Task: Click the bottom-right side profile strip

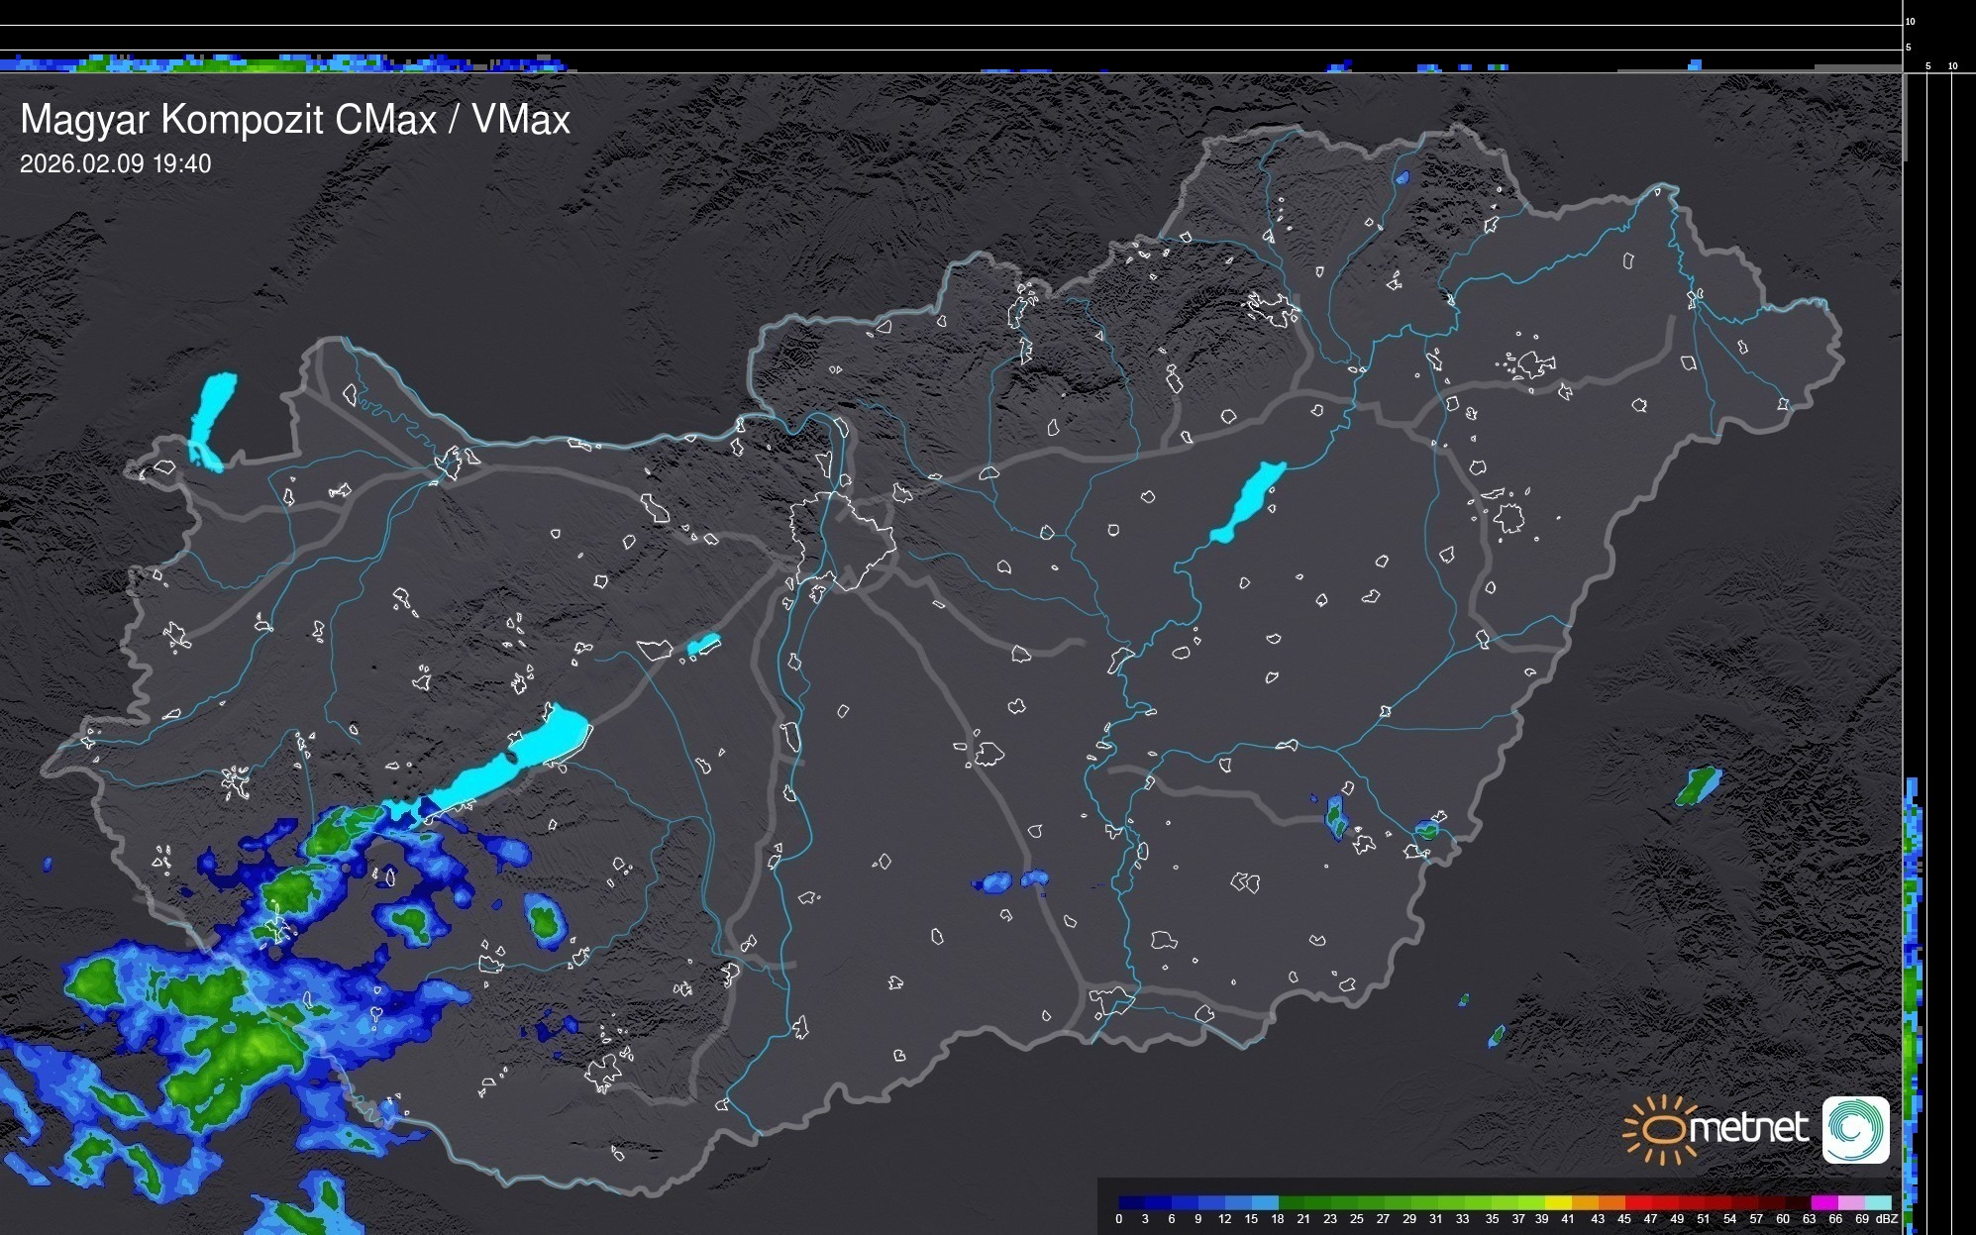Action: pos(1914,1000)
